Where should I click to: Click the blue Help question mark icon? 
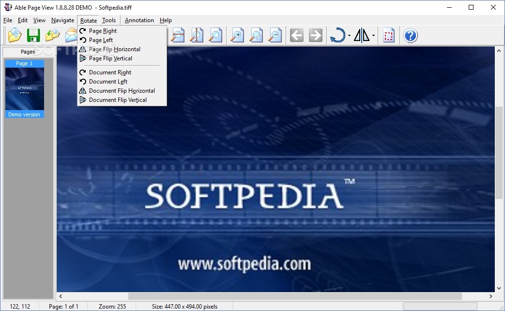click(411, 35)
